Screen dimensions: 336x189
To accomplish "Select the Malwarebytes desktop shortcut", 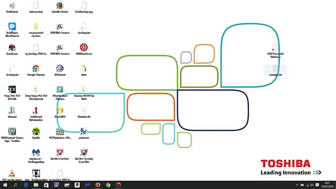I will point(36,156).
